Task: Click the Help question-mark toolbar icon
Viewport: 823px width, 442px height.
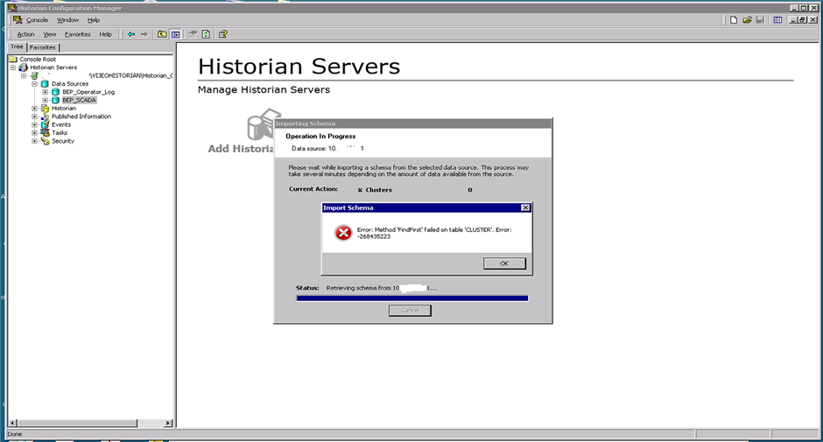Action: click(223, 34)
